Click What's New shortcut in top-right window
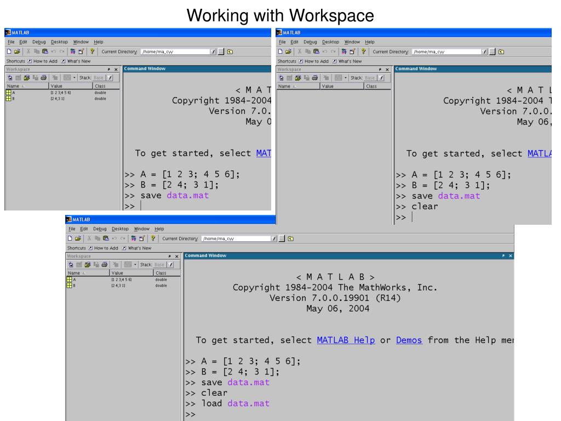The image size is (561, 421). [347, 61]
